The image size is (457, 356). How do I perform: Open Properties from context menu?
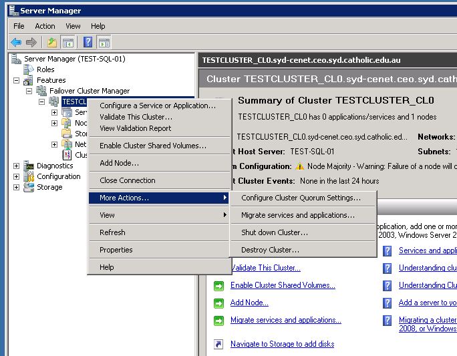point(159,250)
